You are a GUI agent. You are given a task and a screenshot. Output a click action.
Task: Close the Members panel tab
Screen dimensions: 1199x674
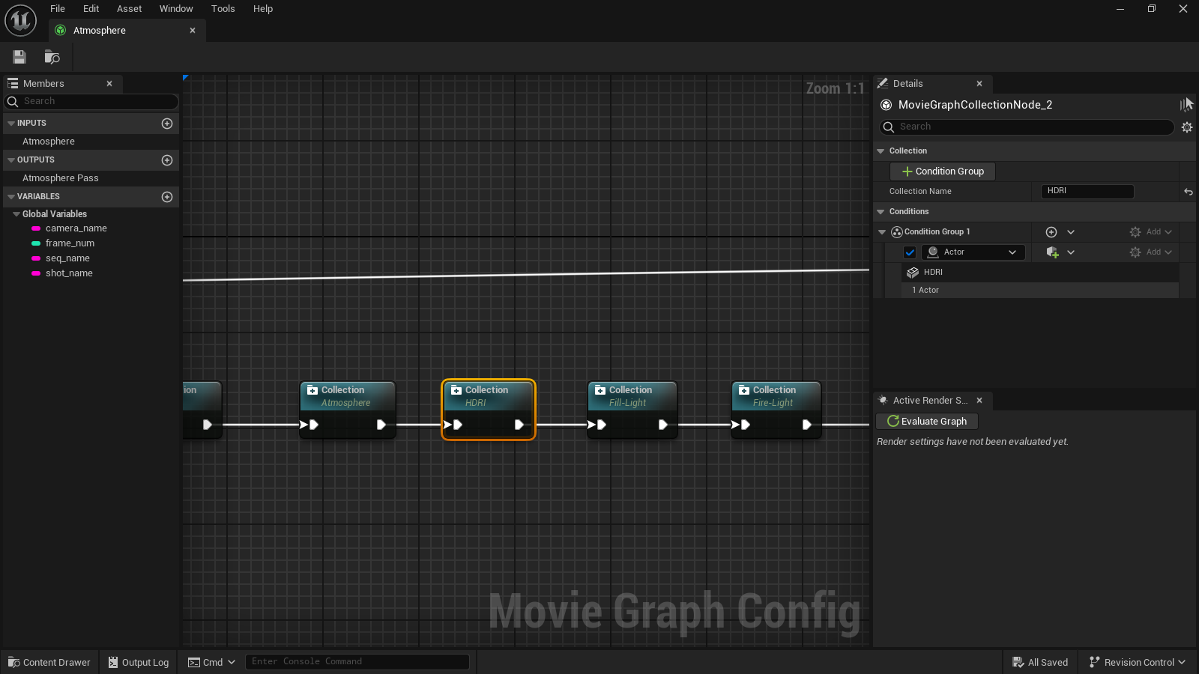tap(109, 84)
